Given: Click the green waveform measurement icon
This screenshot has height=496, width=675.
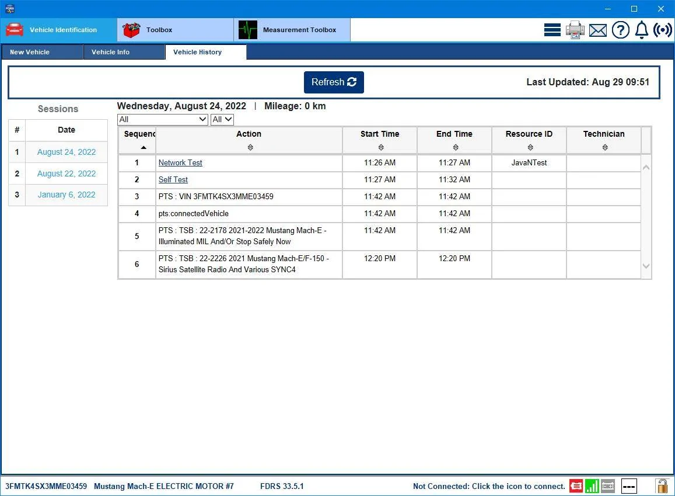Looking at the screenshot, I should click(247, 30).
